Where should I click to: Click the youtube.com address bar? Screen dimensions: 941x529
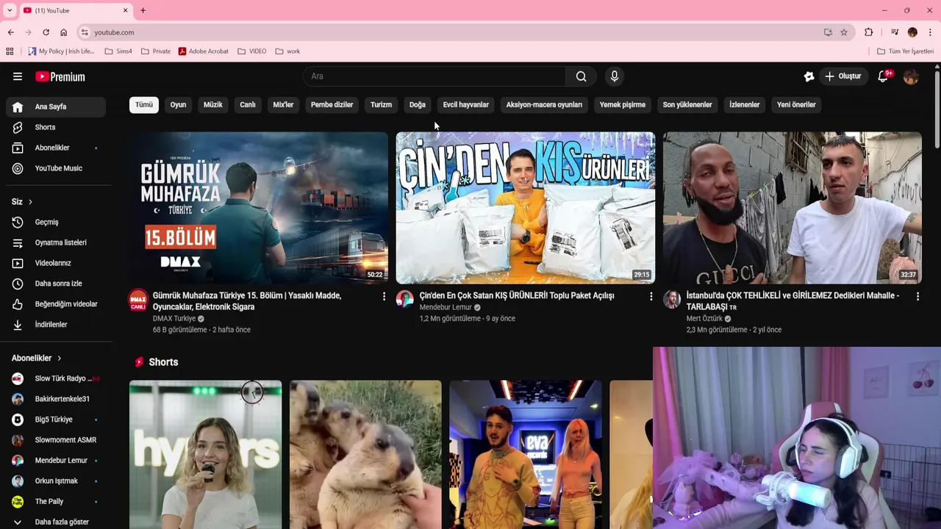(448, 32)
